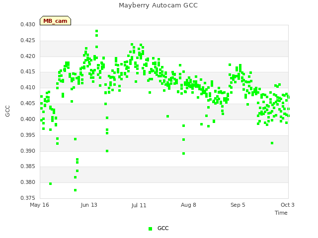The height and width of the screenshot is (238, 318).
Task: Click the 0.390 y-axis value
Action: click(x=28, y=151)
